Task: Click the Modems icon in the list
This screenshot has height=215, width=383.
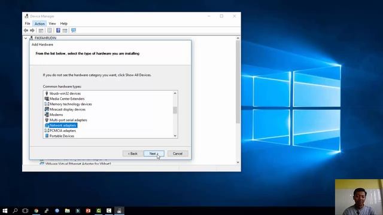Action: [47, 115]
